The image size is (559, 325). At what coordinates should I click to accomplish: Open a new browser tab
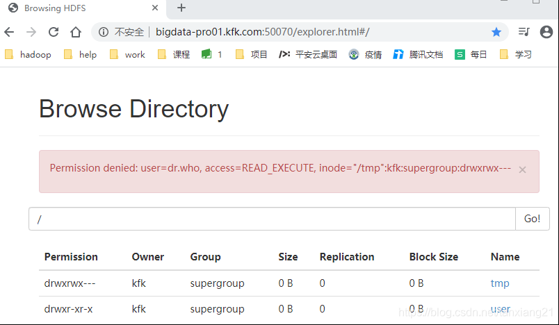181,8
